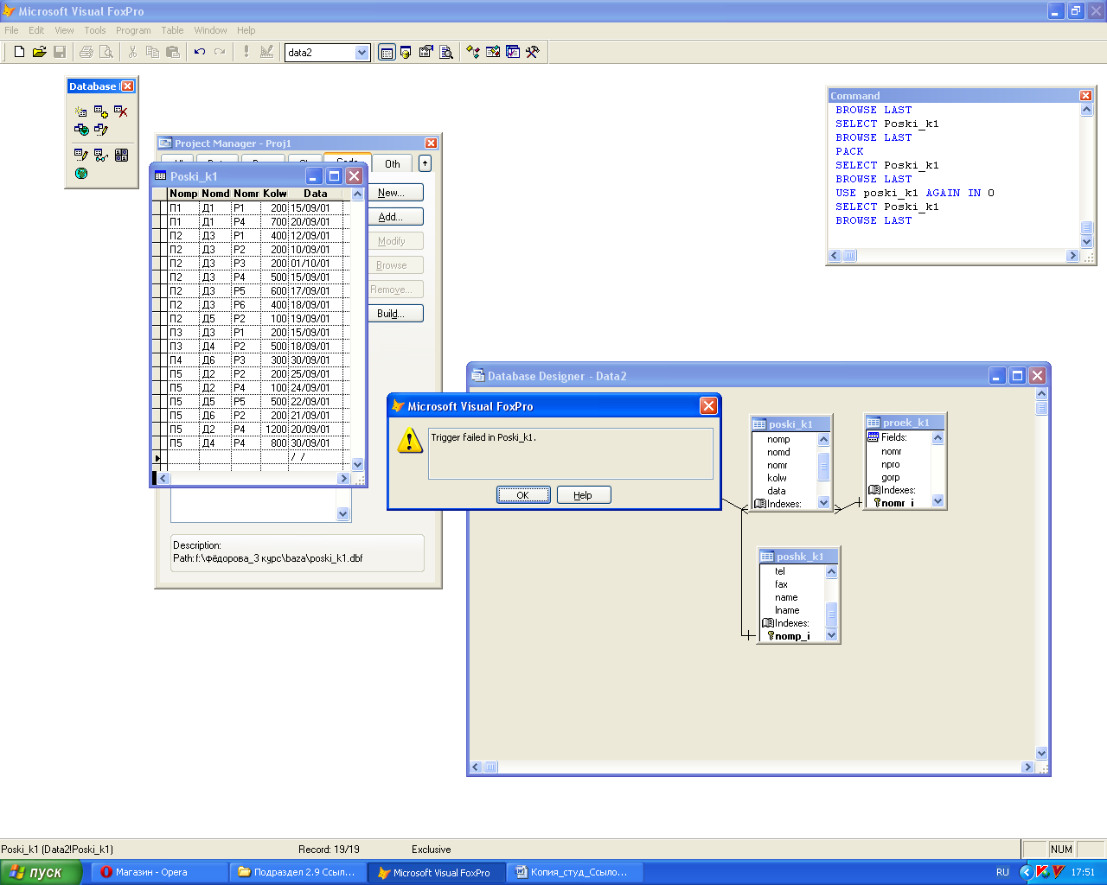Click Connections globe icon in Database toolbar
This screenshot has width=1107, height=885.
[x=81, y=173]
